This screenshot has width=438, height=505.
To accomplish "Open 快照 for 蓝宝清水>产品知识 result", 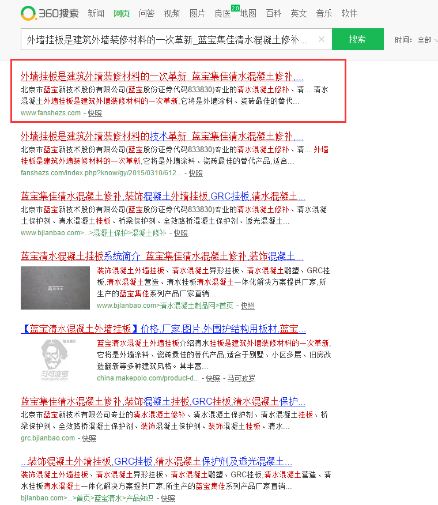I will pos(168,498).
